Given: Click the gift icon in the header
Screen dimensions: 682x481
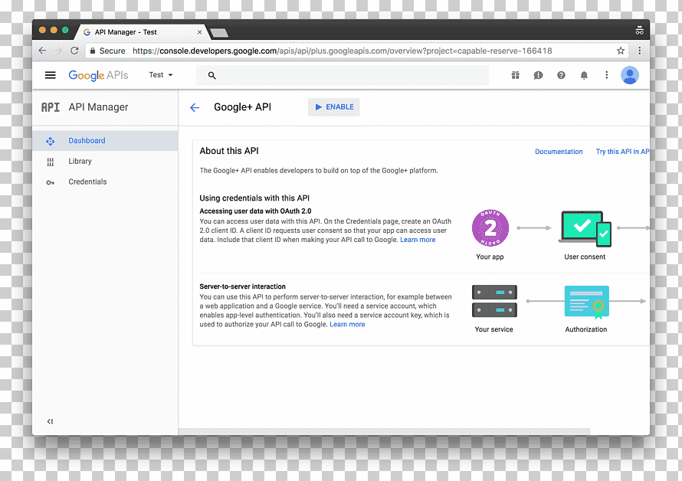Looking at the screenshot, I should (x=516, y=75).
